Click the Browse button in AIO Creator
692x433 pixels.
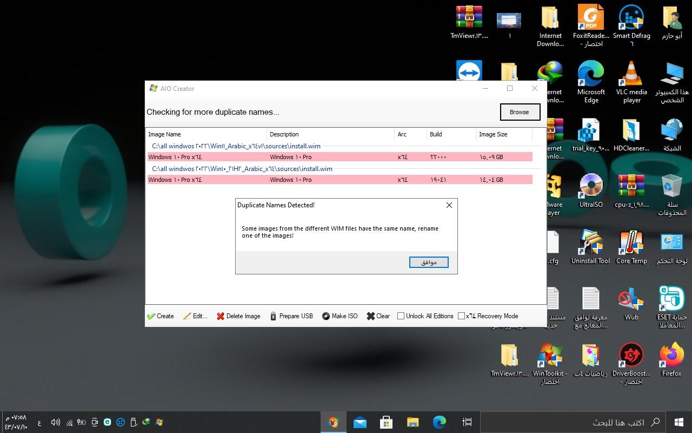click(x=519, y=112)
